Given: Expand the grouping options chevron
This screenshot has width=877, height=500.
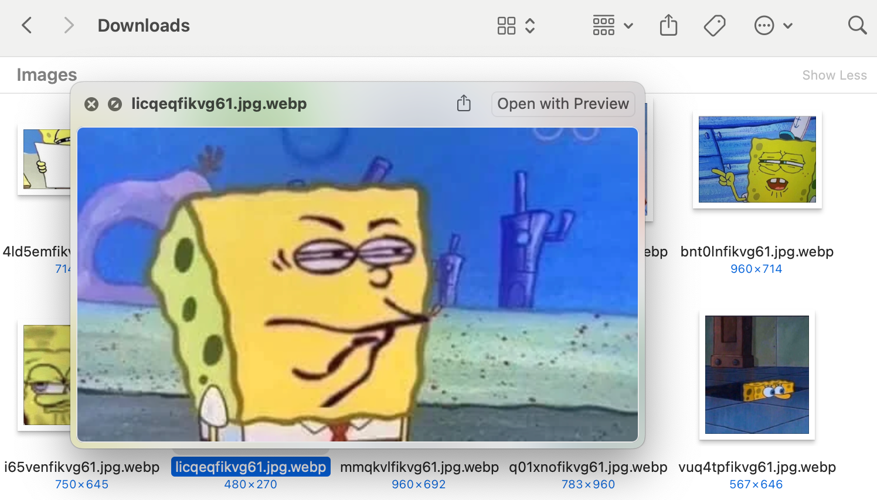Looking at the screenshot, I should tap(628, 26).
